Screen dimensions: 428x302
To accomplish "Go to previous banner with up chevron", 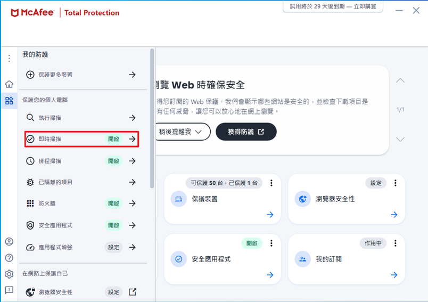I will pos(400,80).
